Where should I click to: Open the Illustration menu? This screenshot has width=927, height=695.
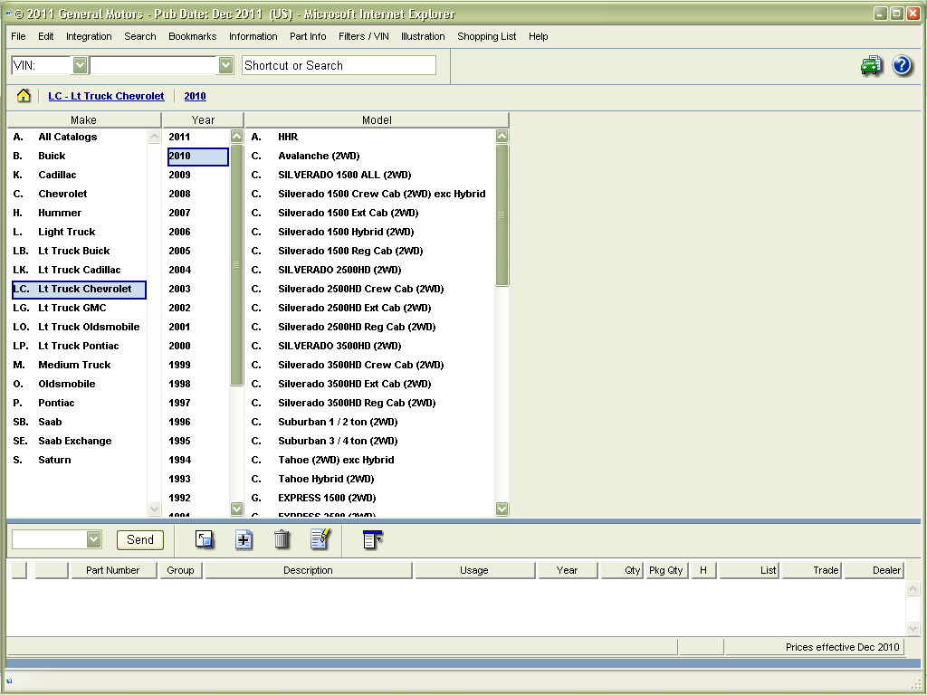(x=423, y=36)
